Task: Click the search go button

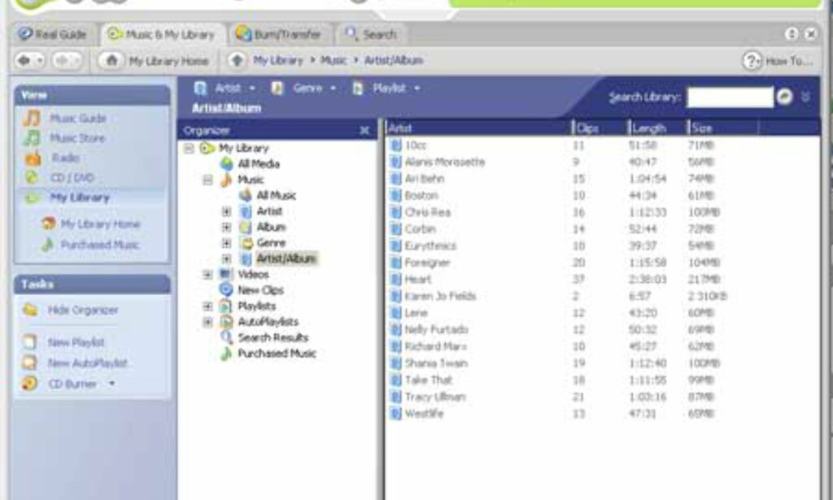Action: 785,97
